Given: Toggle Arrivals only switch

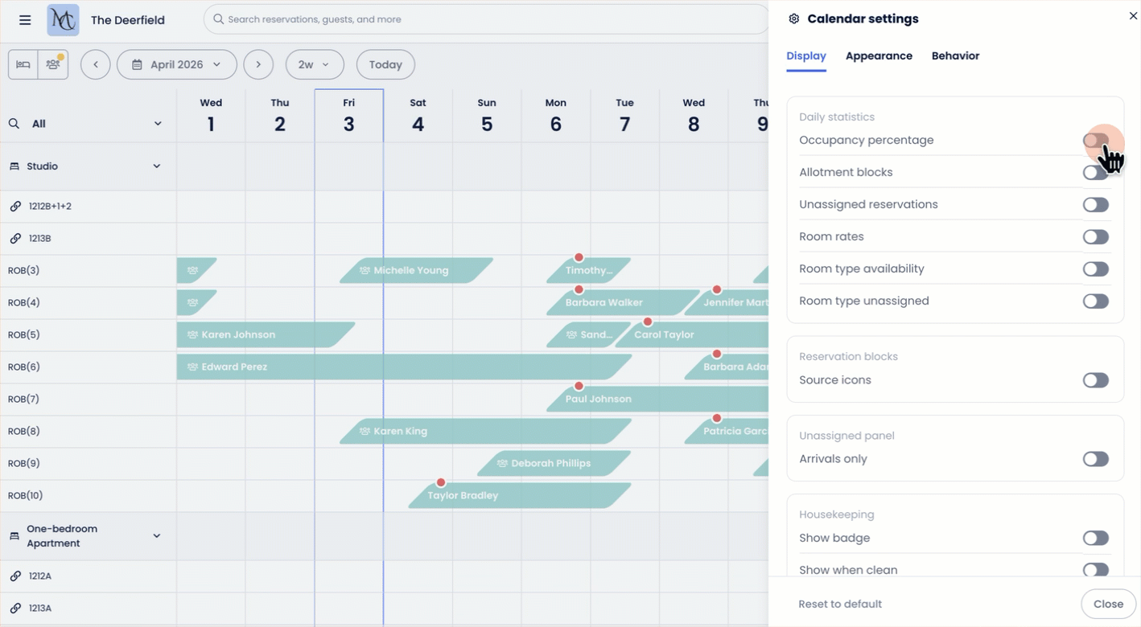Looking at the screenshot, I should [1095, 459].
